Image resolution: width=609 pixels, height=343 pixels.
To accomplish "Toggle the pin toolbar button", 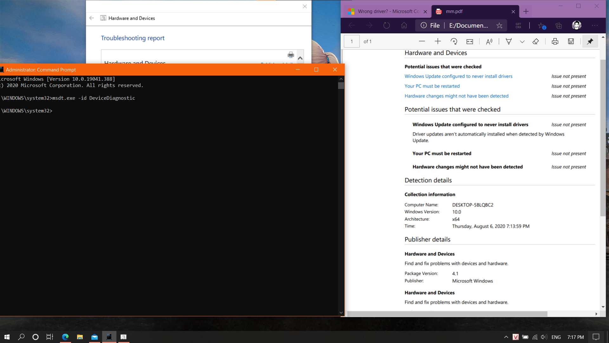I will pyautogui.click(x=590, y=42).
